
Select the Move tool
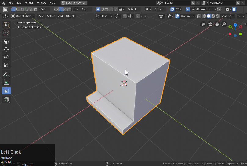click(6, 49)
